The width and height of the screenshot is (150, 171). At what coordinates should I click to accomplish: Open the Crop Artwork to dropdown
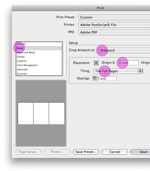(x=124, y=50)
